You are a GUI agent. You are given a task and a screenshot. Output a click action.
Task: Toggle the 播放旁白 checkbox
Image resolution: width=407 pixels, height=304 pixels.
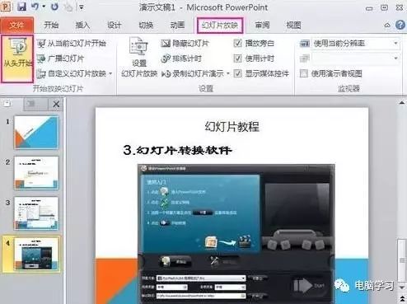pyautogui.click(x=238, y=43)
